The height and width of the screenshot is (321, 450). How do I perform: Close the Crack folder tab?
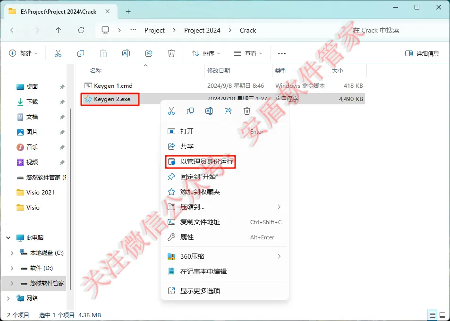107,11
